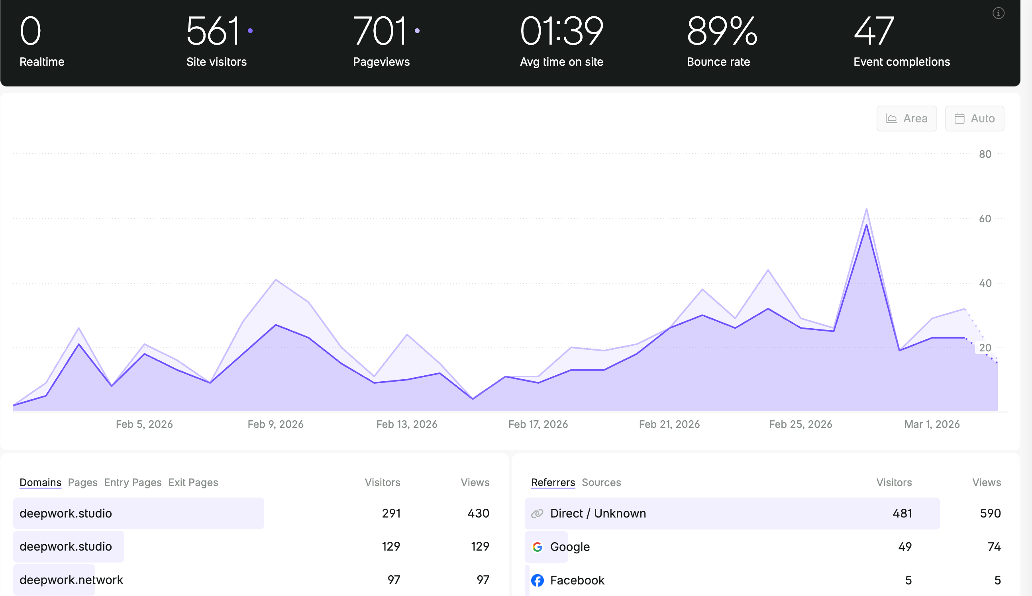
Task: Click the Facebook logo icon
Action: click(537, 580)
